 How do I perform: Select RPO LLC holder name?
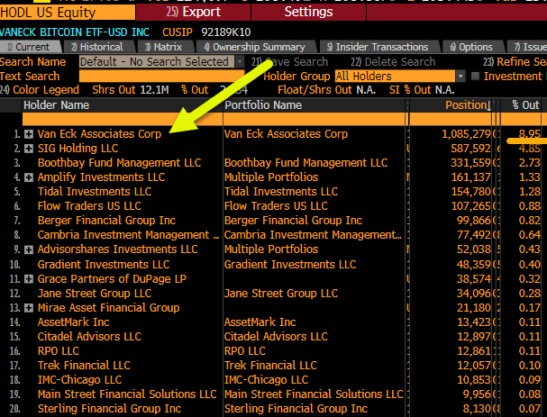coord(59,351)
